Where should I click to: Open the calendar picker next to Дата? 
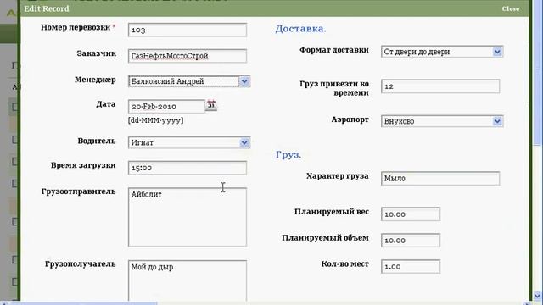211,105
